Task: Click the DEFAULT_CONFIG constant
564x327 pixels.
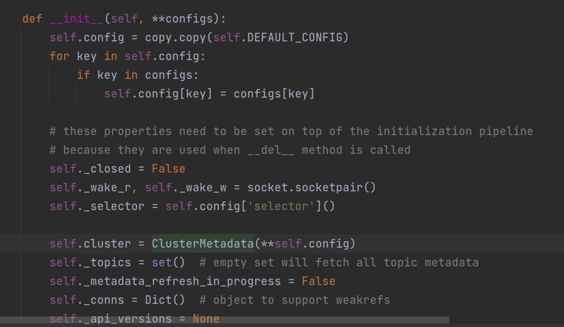Action: pyautogui.click(x=295, y=37)
